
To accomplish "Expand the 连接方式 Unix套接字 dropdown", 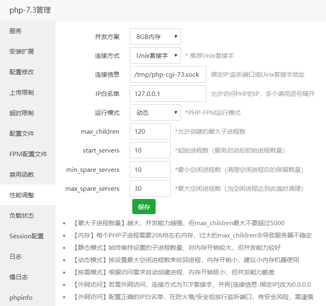I will click(155, 55).
